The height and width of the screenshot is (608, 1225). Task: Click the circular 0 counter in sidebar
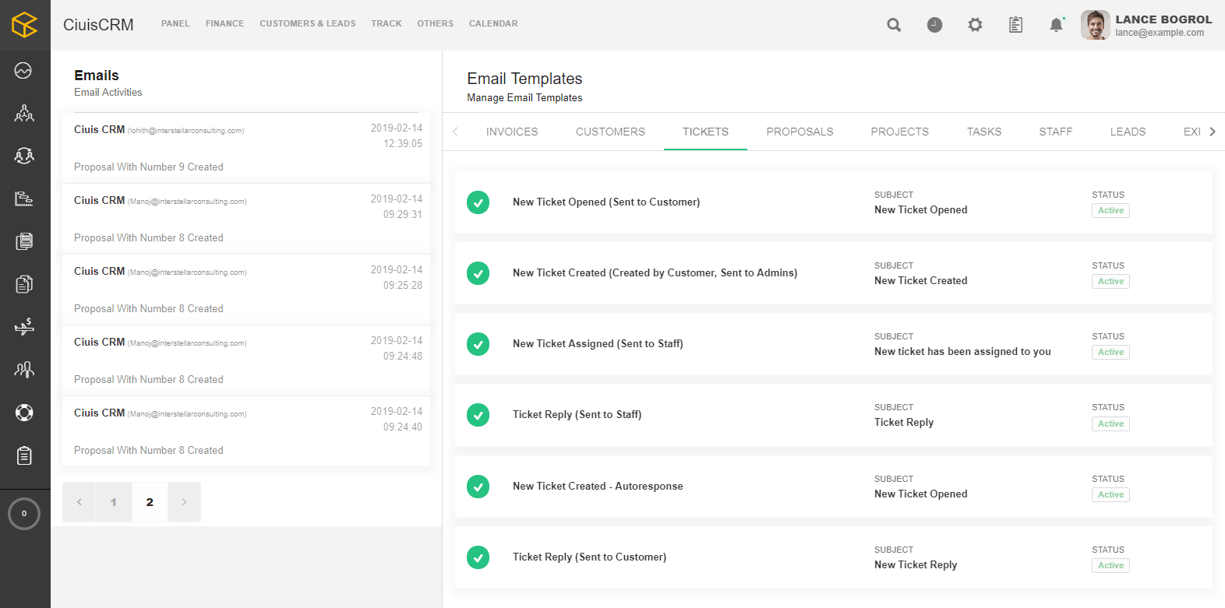[24, 514]
